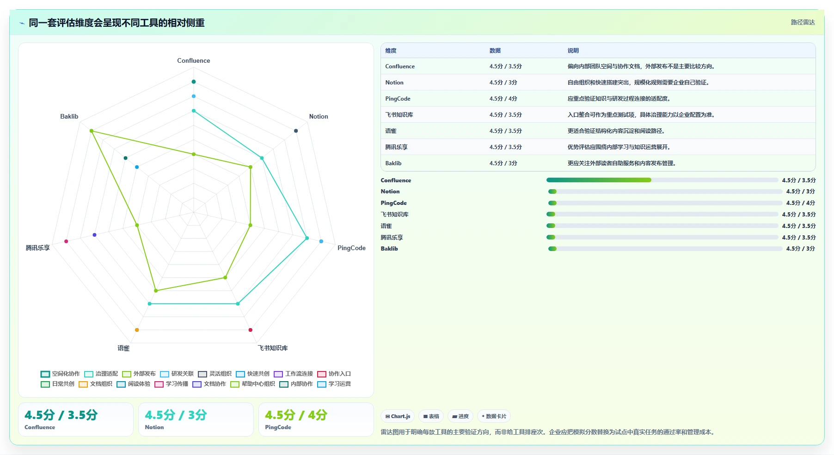Click the Chart.js tag
Viewport: 834px width, 455px height.
point(398,416)
